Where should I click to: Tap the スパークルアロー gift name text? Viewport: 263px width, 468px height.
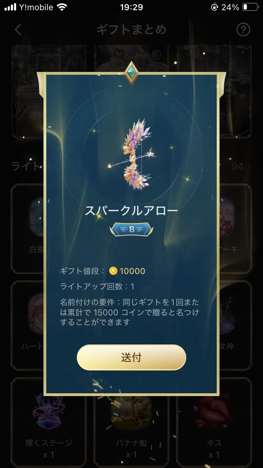pyautogui.click(x=131, y=211)
